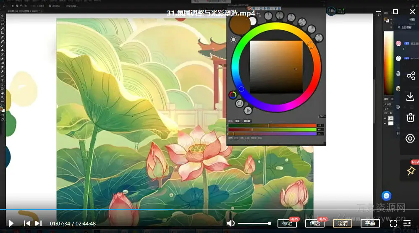Open the 超清 video quality selector

point(343,223)
